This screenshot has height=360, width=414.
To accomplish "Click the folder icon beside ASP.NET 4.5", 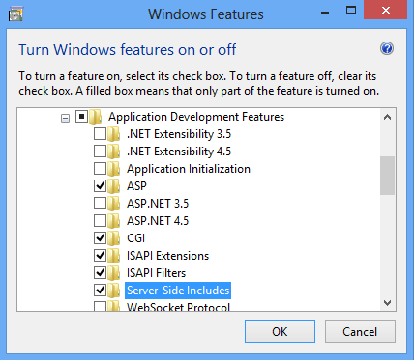I will [x=113, y=221].
